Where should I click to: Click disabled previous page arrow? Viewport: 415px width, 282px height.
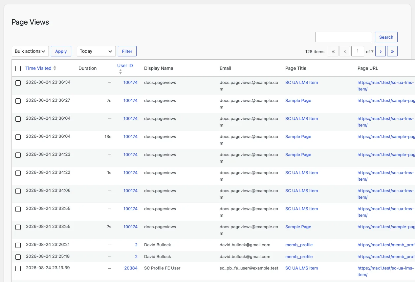point(345,51)
